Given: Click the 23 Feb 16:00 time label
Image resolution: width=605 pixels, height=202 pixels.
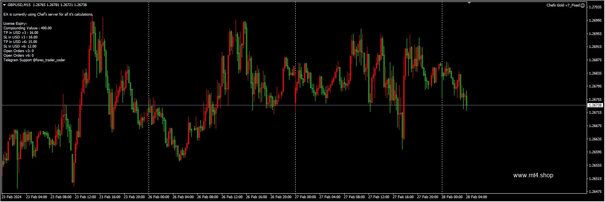Looking at the screenshot, I should point(110,197).
